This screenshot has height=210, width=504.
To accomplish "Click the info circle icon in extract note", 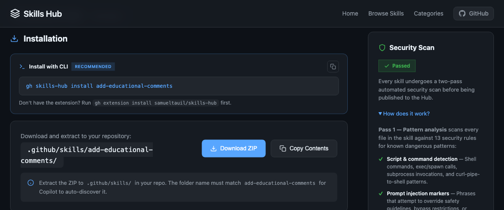I will 31,183.
